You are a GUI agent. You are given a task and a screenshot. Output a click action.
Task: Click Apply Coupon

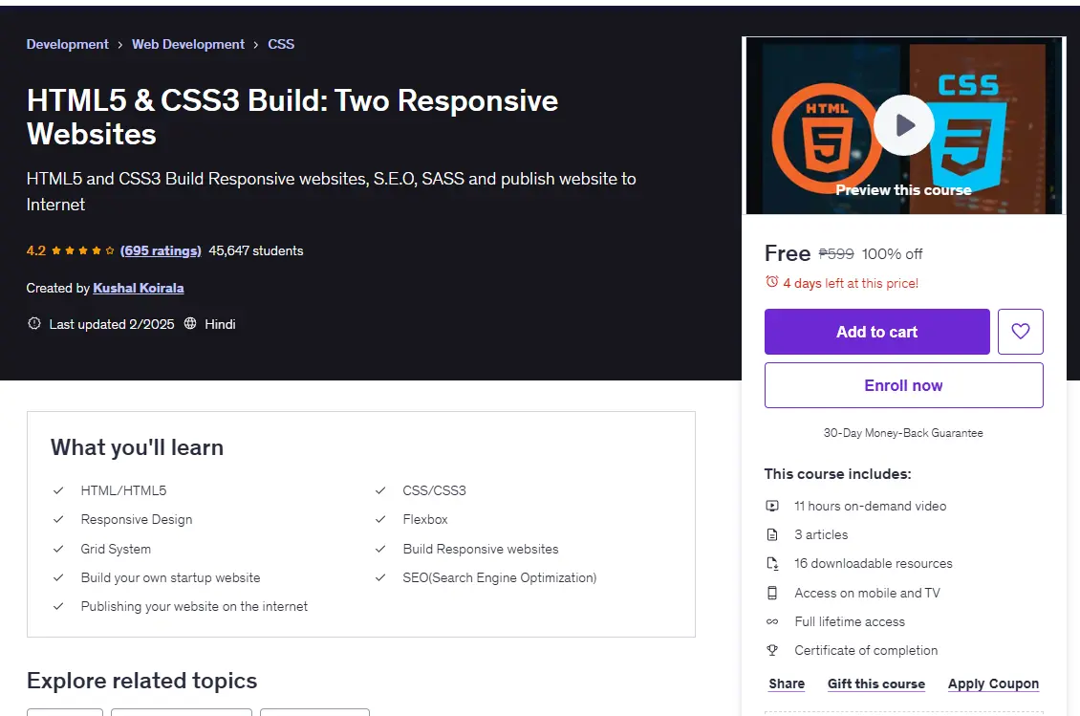[x=993, y=683]
